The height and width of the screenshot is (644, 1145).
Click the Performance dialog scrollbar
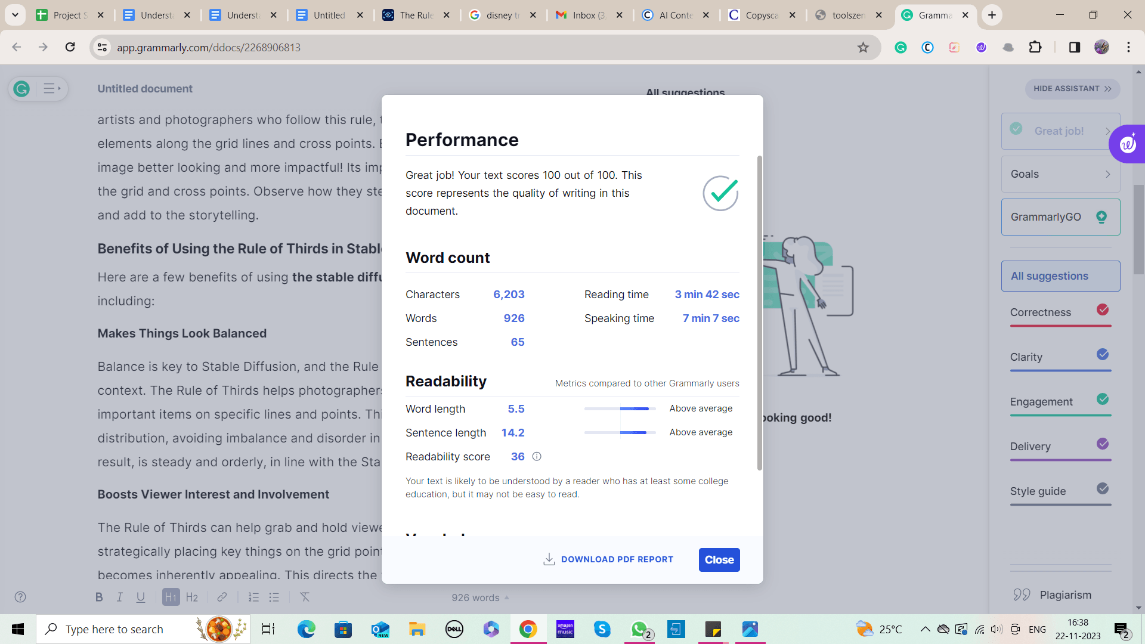tap(759, 313)
